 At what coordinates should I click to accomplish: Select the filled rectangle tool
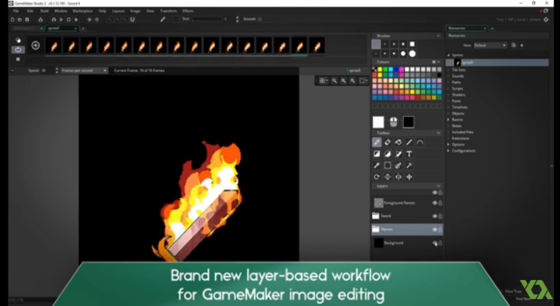click(x=377, y=154)
